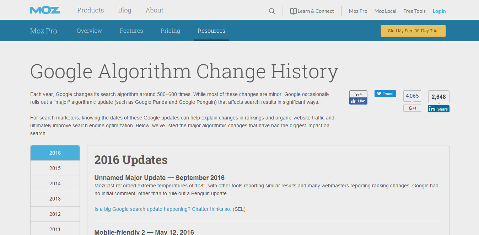Viewport: 479px width, 235px height.
Task: Click the Twitter Tweet button
Action: [385, 94]
